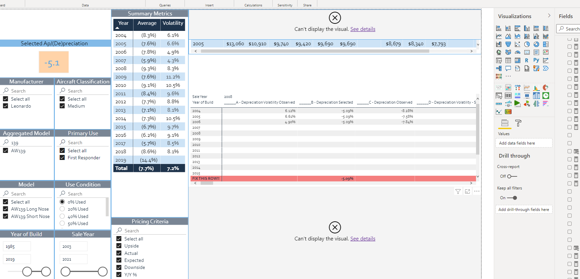Select the stacked bar chart visual
Viewport: 580px width, 279px height.
[x=499, y=28]
